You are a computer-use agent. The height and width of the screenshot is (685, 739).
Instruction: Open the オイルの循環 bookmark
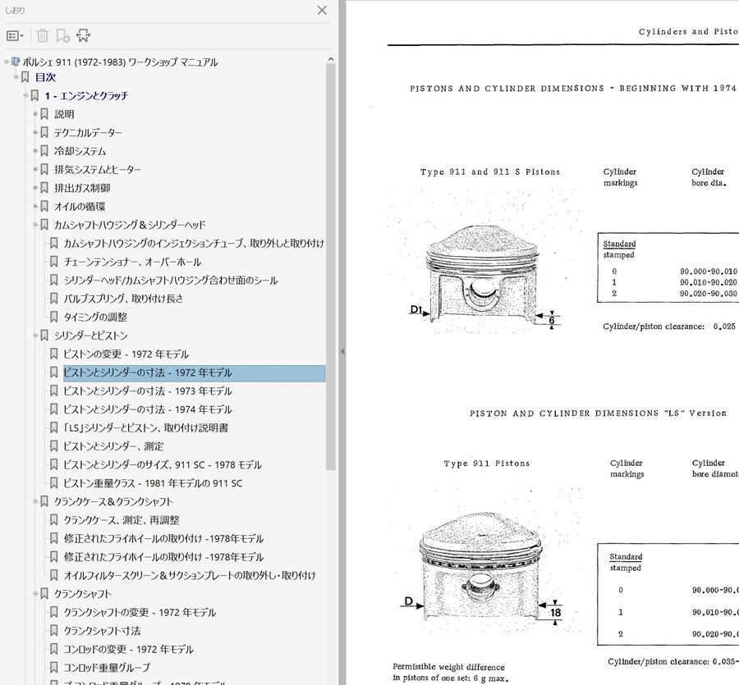[80, 206]
